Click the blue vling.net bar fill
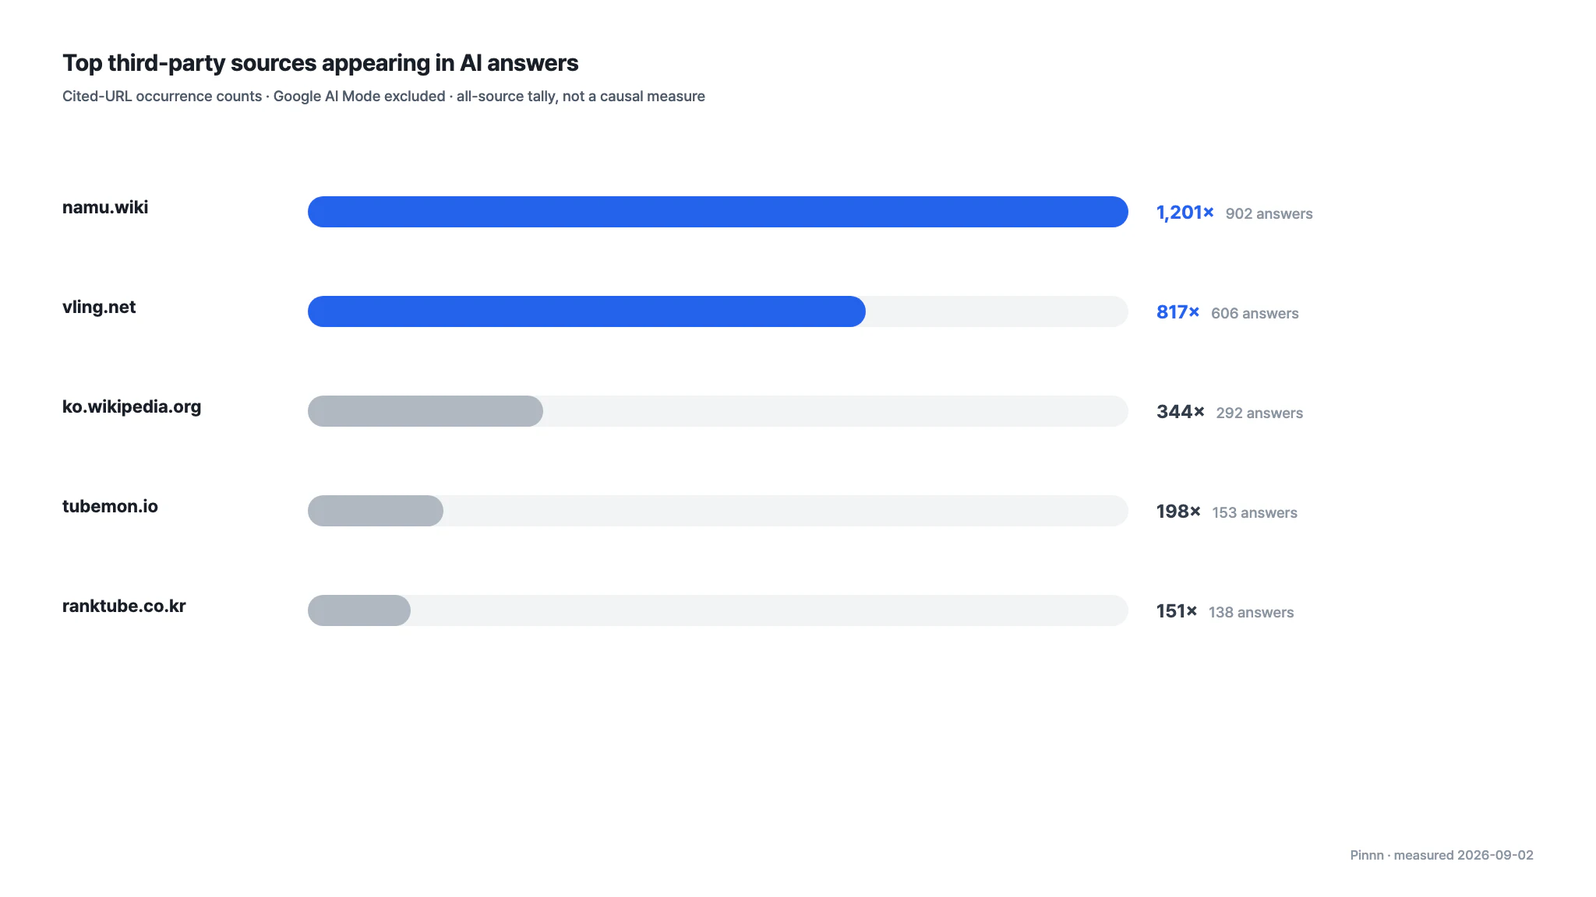The width and height of the screenshot is (1596, 897). (x=587, y=311)
